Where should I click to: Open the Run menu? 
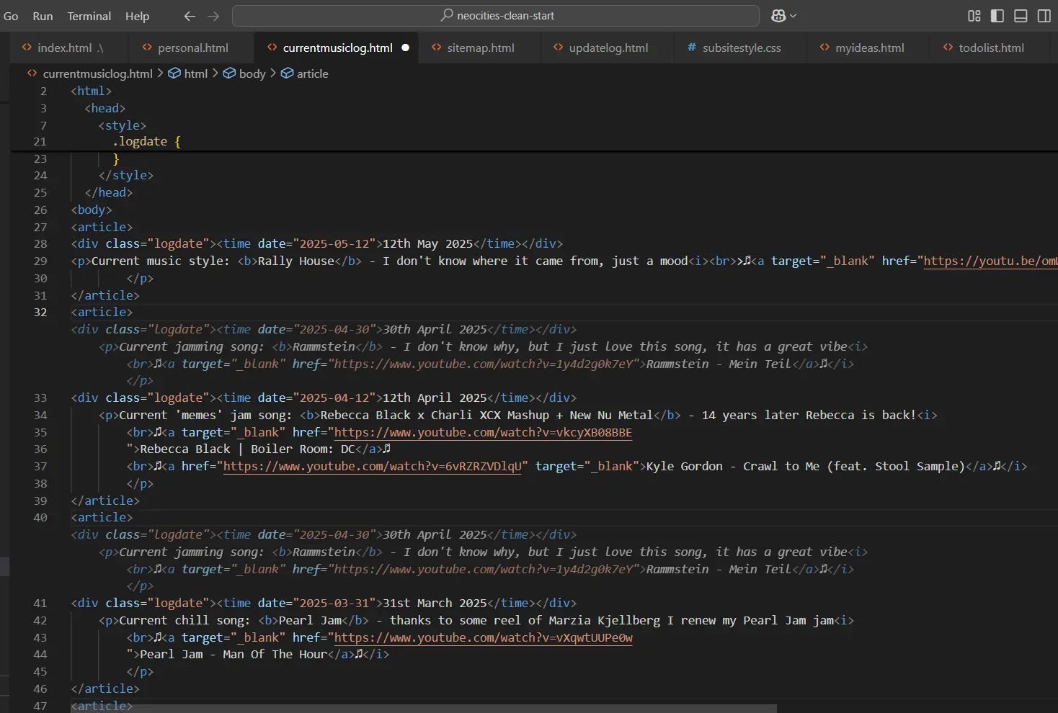[43, 16]
